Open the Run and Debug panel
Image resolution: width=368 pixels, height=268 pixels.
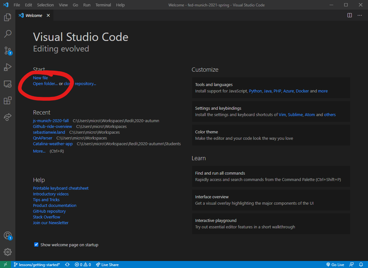click(x=7, y=67)
